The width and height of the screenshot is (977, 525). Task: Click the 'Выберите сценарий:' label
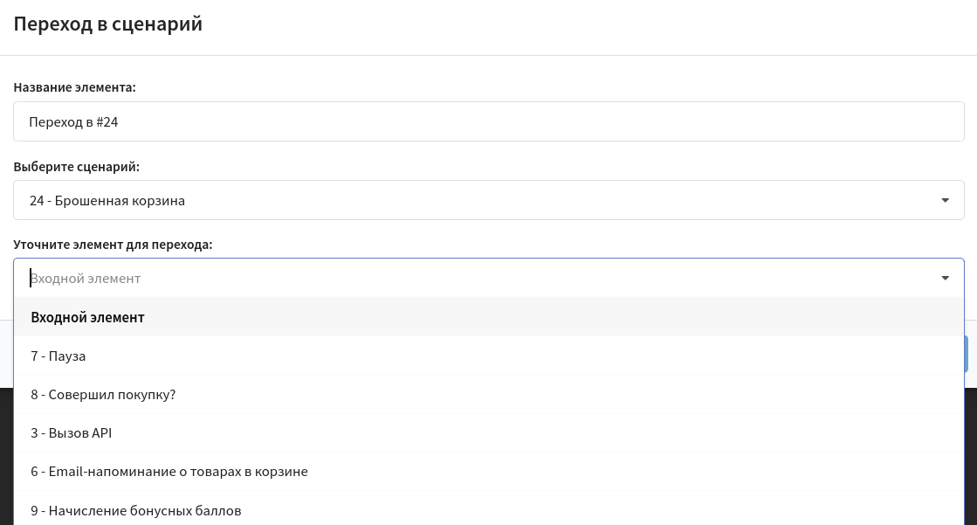click(x=77, y=166)
